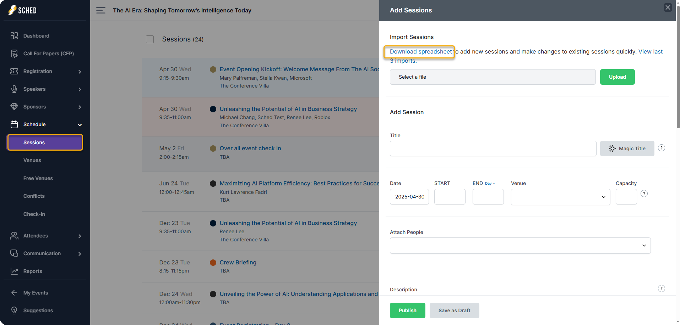Click the Publish button
The image size is (680, 325).
click(x=408, y=310)
